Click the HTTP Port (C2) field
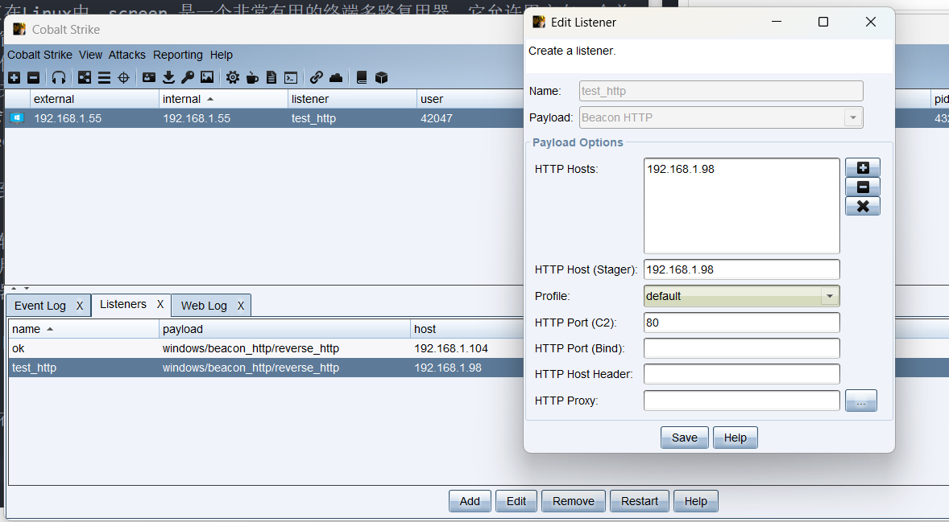949x522 pixels. coord(741,323)
